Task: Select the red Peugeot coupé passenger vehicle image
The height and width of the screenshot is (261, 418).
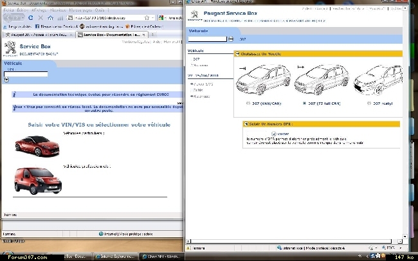Action: point(37,146)
